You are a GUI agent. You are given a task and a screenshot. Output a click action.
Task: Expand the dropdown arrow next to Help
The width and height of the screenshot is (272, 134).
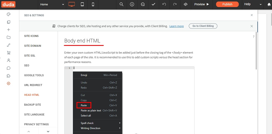(261, 5)
